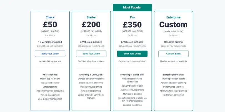Select the Most Popular banner

(x=132, y=7)
